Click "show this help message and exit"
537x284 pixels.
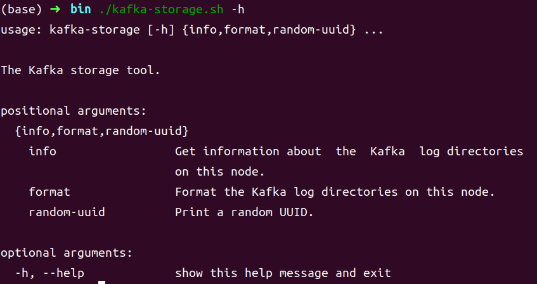click(283, 273)
